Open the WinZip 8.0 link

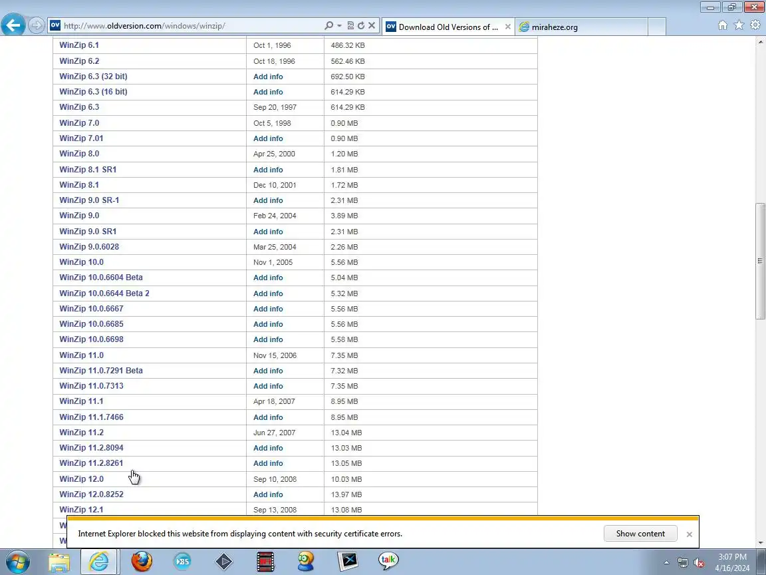click(x=79, y=154)
